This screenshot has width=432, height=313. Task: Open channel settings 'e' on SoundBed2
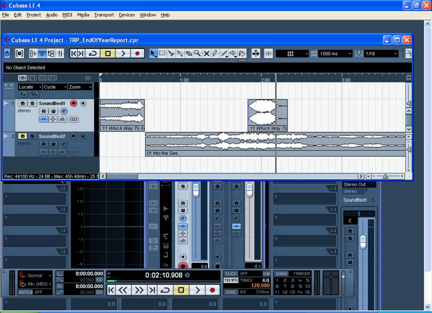click(63, 144)
